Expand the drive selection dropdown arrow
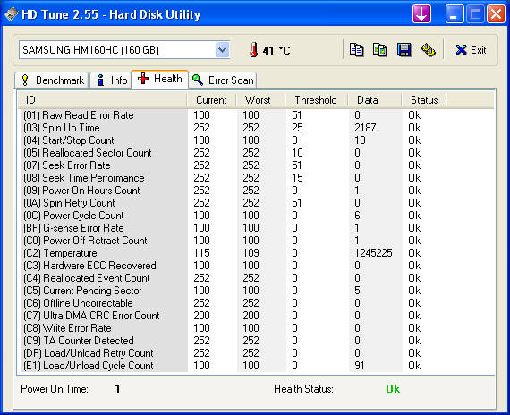510x415 pixels. [222, 50]
